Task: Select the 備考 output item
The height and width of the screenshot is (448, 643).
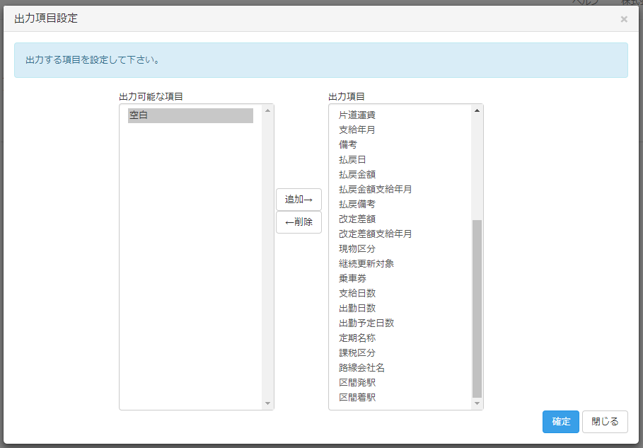Action: 348,144
